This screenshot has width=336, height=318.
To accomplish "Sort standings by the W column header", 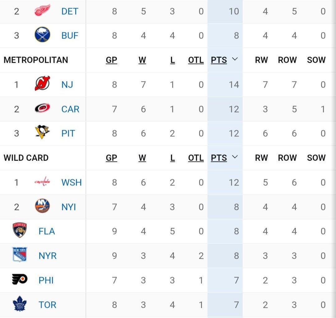I will pos(142,60).
